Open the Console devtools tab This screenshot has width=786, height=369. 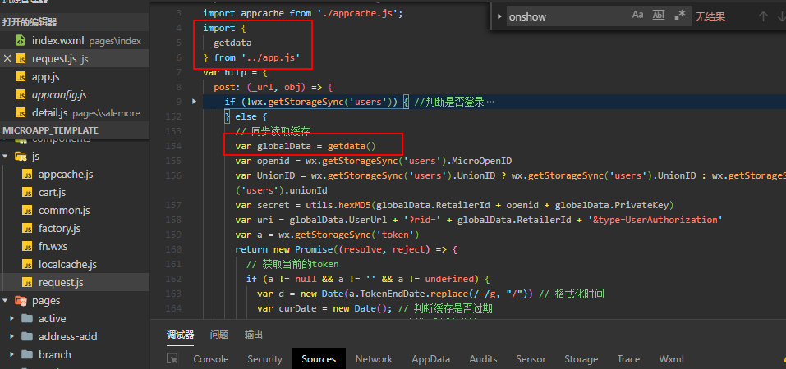pos(211,359)
